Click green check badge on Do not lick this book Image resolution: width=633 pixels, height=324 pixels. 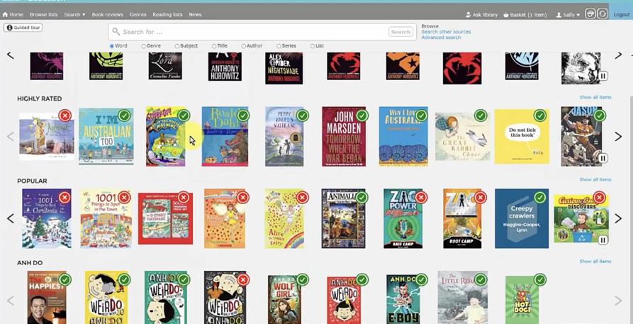(x=540, y=116)
